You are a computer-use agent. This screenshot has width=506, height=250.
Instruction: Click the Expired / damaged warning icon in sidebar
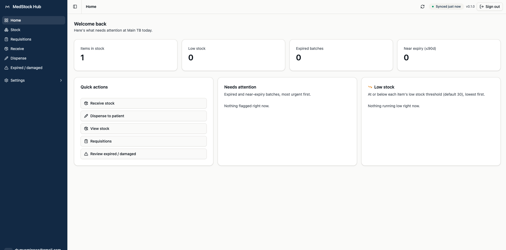(x=6, y=68)
